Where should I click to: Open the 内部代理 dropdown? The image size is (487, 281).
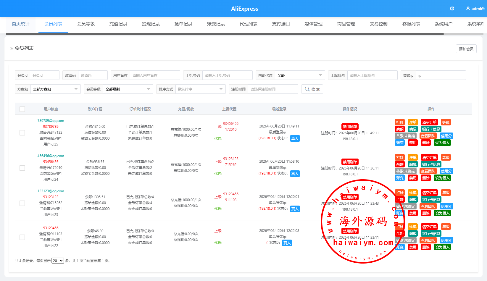(300, 75)
